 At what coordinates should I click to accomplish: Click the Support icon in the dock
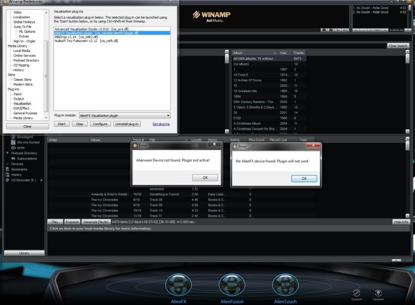click(x=356, y=295)
